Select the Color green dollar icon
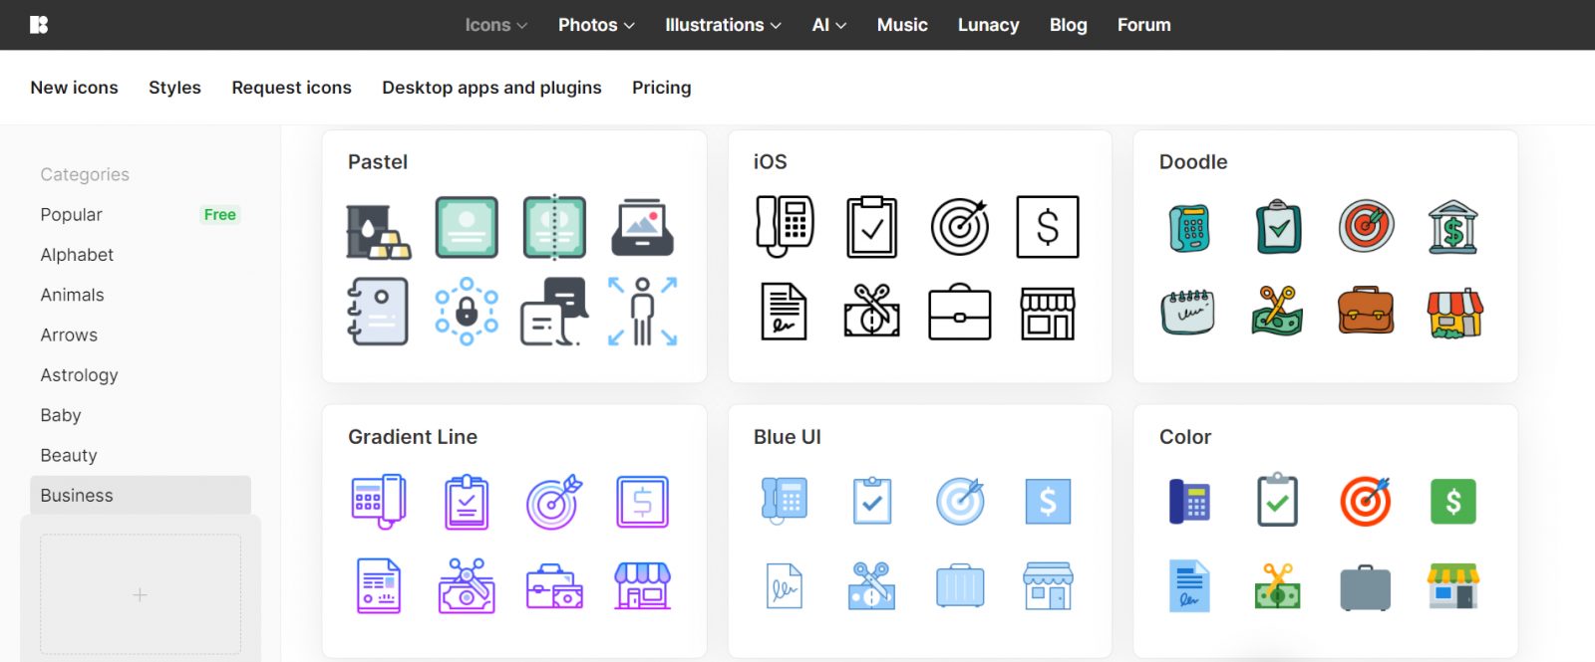The height and width of the screenshot is (662, 1595). pos(1453,502)
